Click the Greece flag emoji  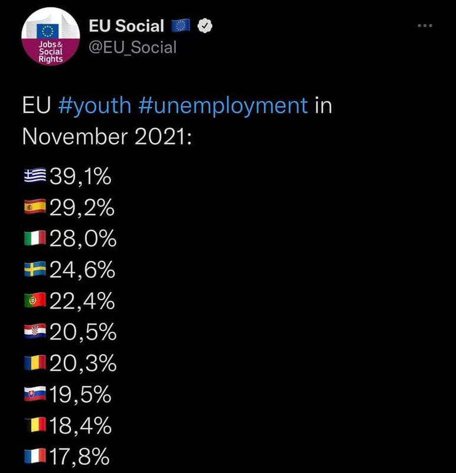pyautogui.click(x=35, y=176)
